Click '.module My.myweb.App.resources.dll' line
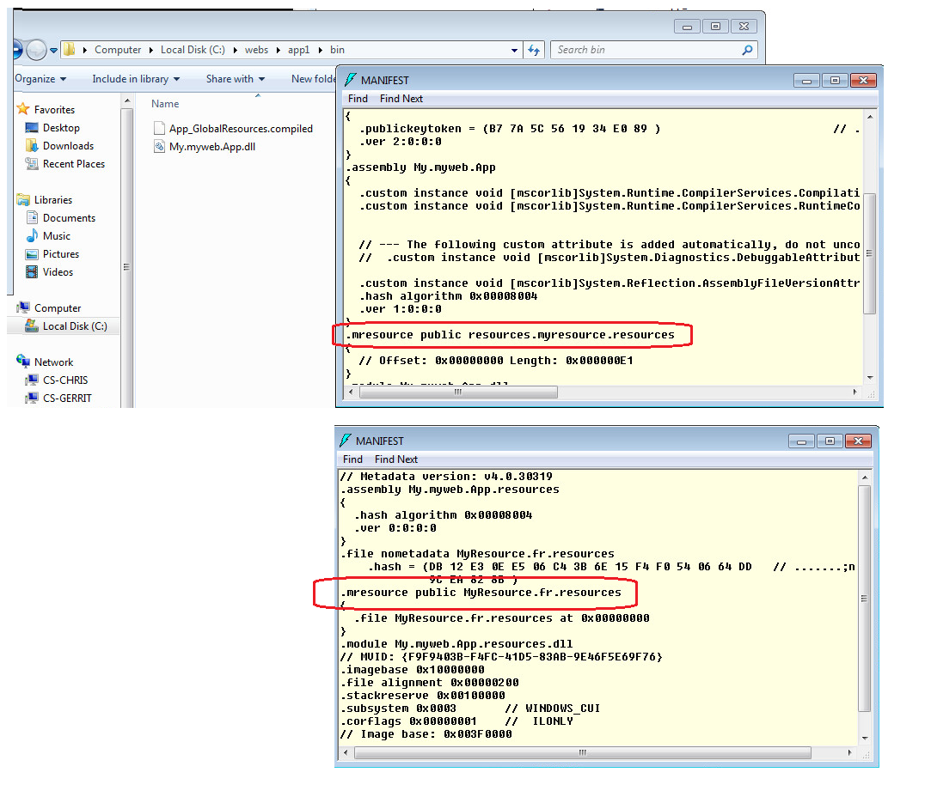This screenshot has height=803, width=931. [456, 644]
